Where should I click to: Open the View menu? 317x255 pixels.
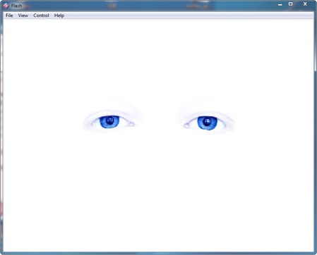pyautogui.click(x=23, y=15)
